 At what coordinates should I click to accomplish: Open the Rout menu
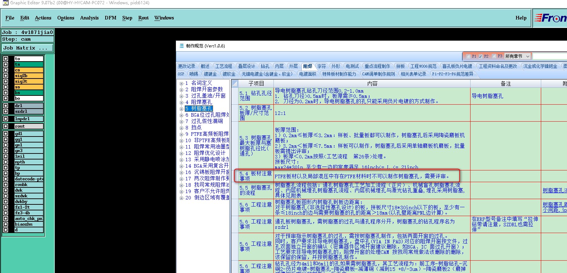[x=143, y=18]
